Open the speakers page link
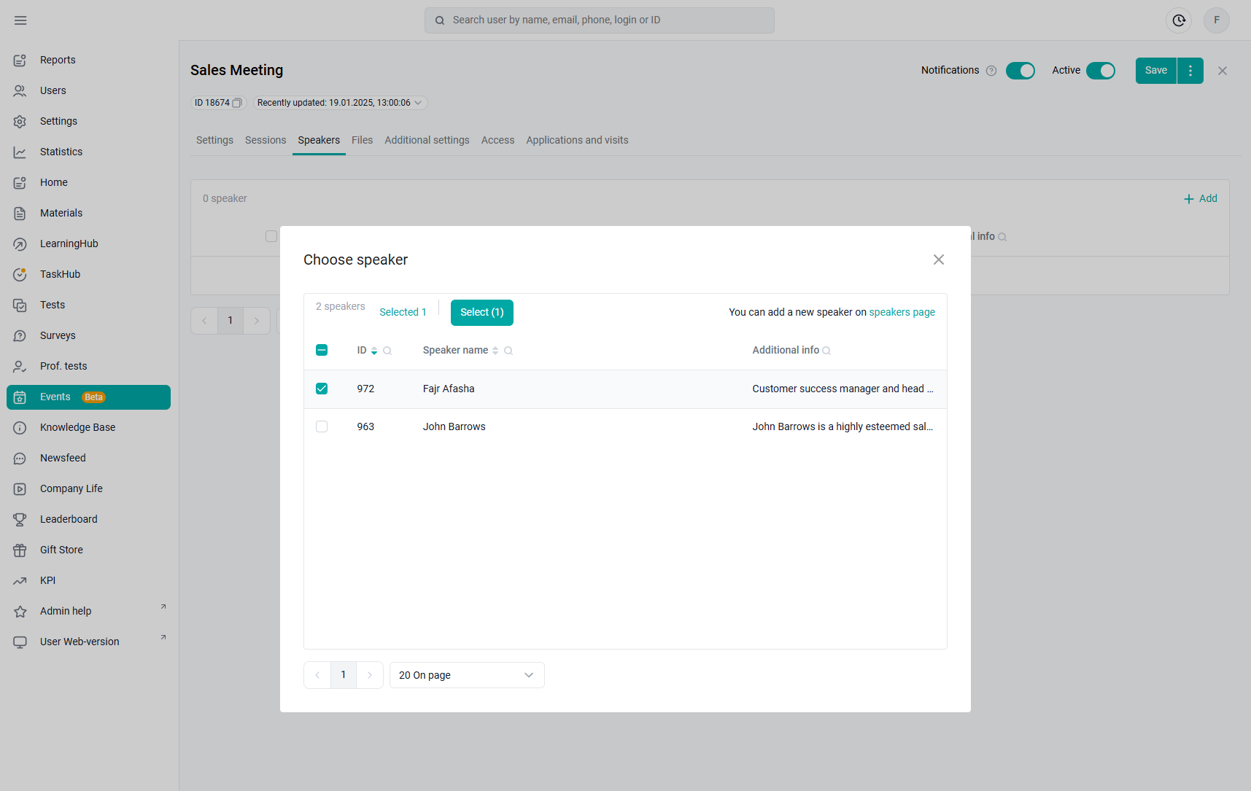The width and height of the screenshot is (1251, 791). [x=902, y=312]
